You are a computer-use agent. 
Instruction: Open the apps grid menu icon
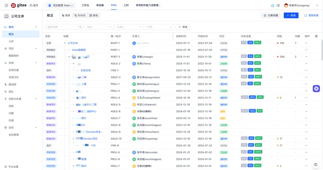tap(6, 5)
